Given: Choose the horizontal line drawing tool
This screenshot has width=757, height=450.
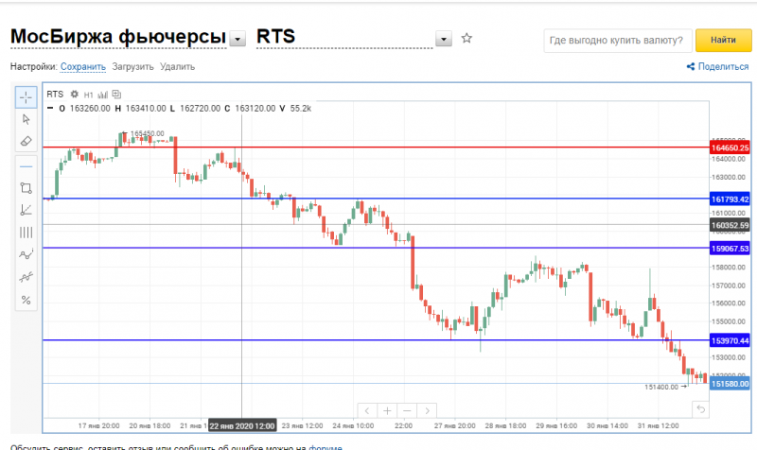Looking at the screenshot, I should point(26,166).
